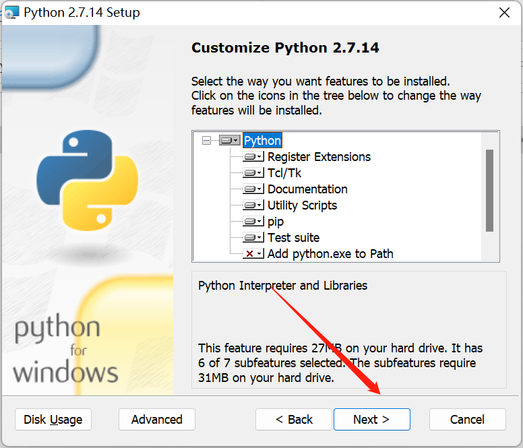
Task: Select the Documentation tree entry
Action: (x=307, y=189)
